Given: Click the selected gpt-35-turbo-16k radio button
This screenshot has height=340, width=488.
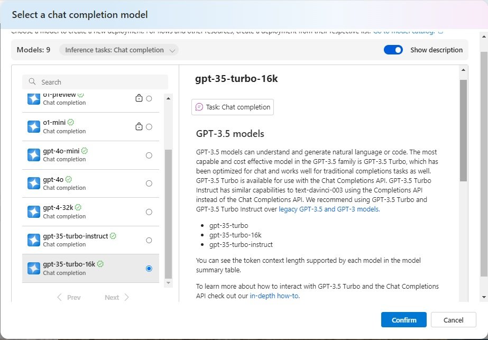Looking at the screenshot, I should tap(149, 269).
